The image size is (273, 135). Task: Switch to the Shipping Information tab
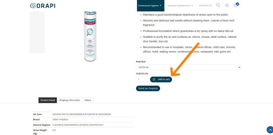70,100
